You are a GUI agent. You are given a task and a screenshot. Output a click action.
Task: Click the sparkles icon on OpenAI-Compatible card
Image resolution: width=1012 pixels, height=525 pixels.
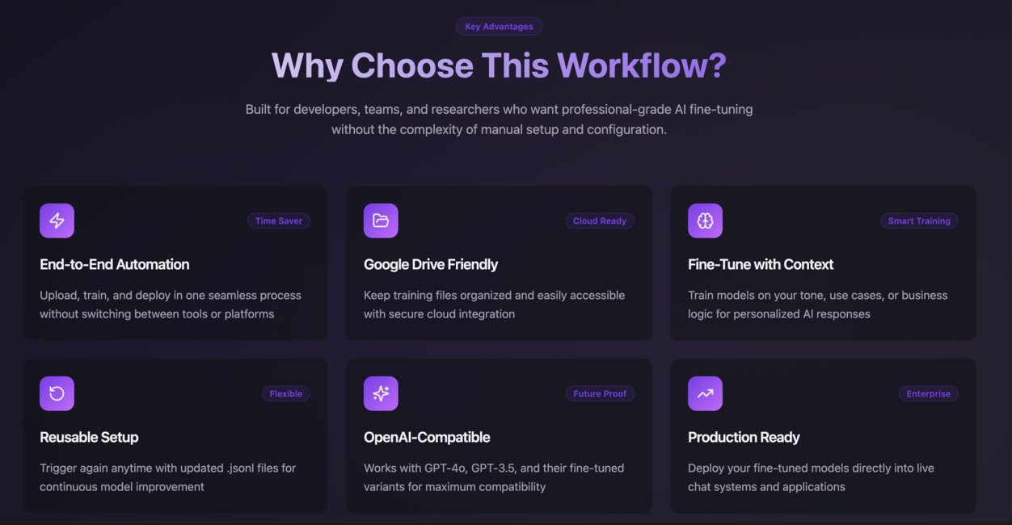tap(381, 393)
